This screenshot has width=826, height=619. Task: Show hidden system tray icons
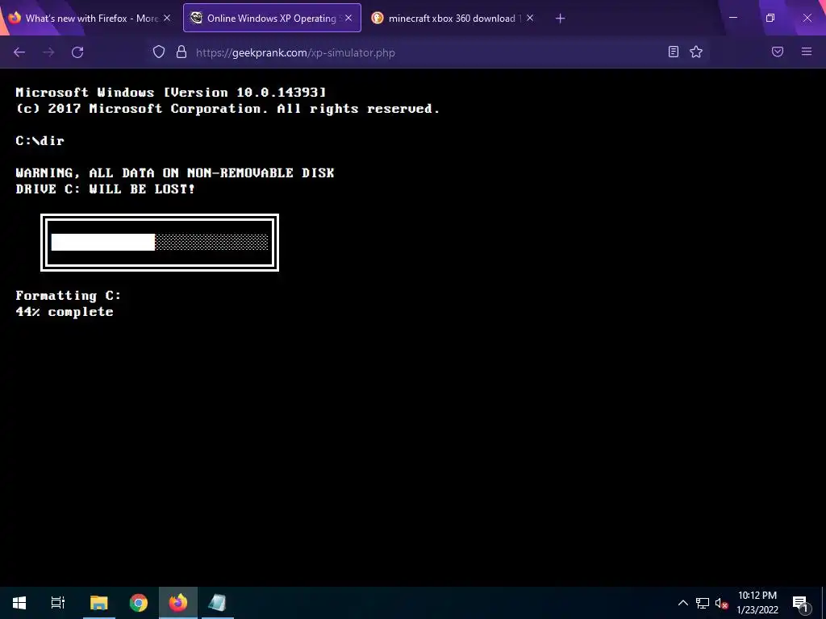[x=682, y=603]
